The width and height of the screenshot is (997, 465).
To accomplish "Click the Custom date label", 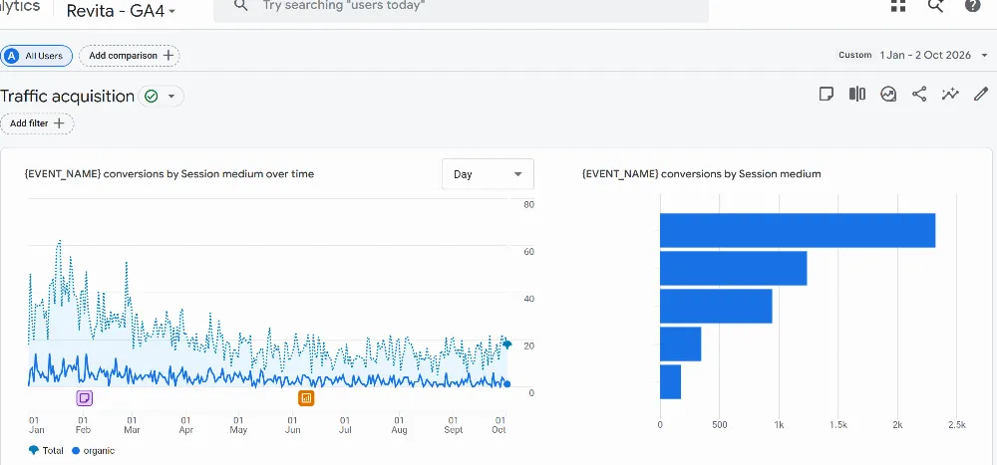I will click(855, 56).
